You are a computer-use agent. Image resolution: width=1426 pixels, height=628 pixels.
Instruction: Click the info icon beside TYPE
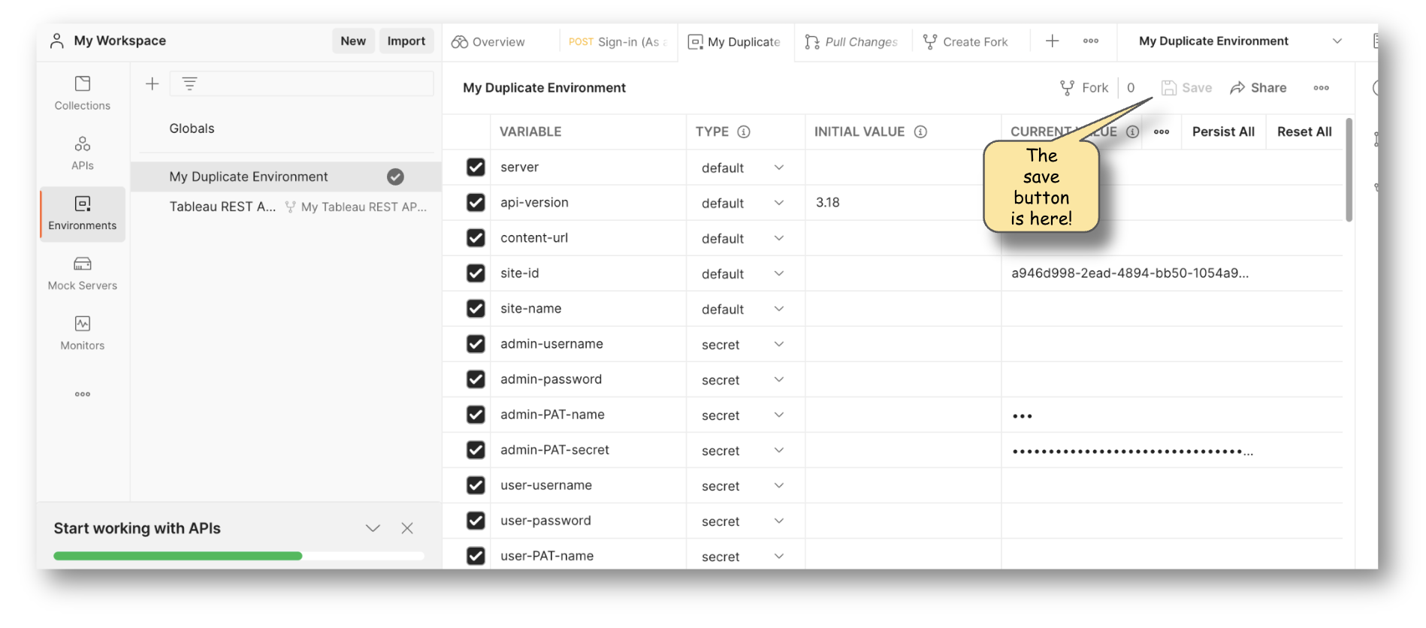[x=744, y=131]
